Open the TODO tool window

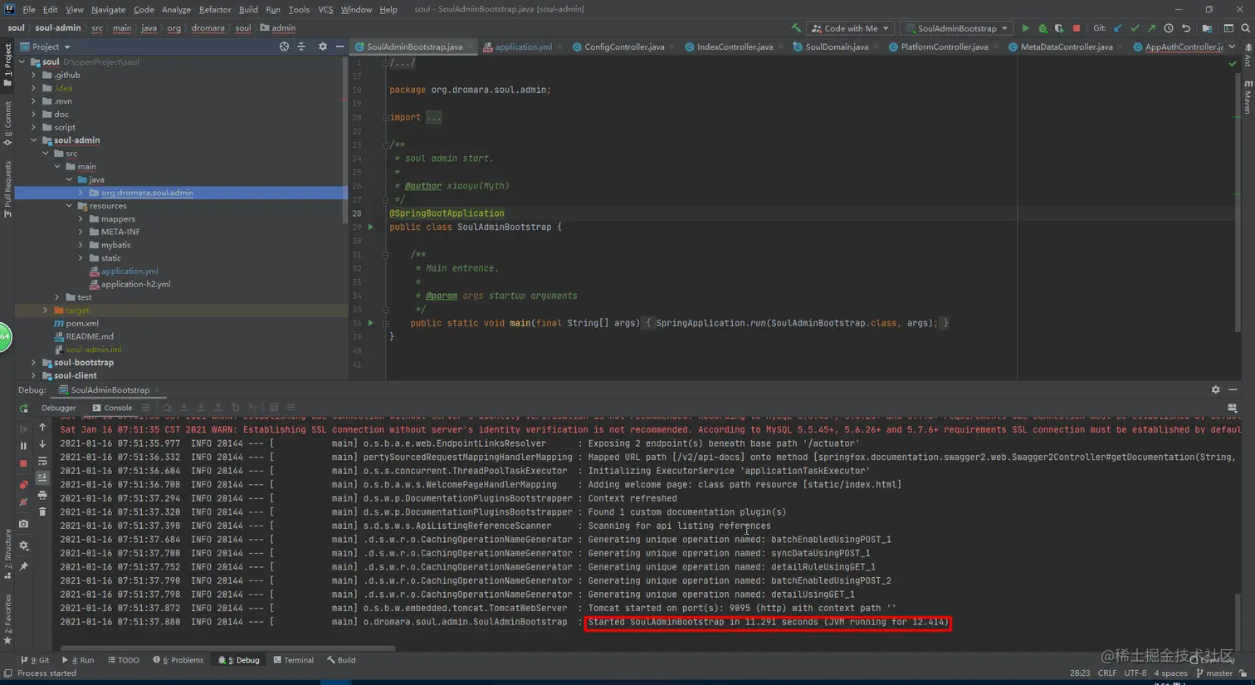point(124,660)
